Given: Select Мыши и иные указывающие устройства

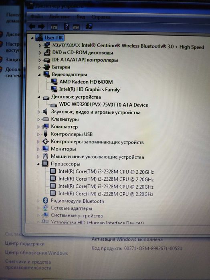Looking at the screenshot, I should (97, 157).
